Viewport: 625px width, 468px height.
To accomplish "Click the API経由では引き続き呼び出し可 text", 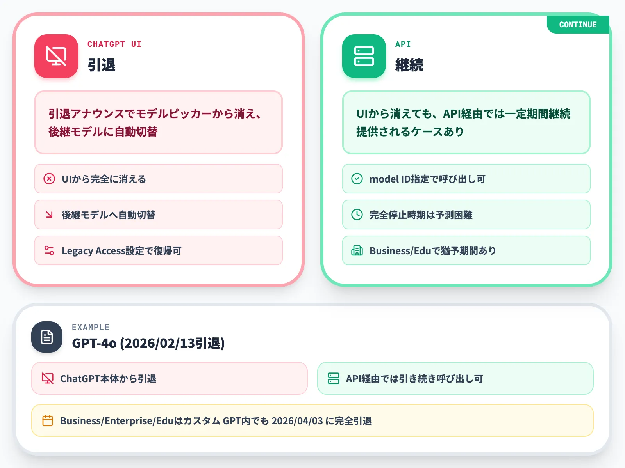I will (414, 379).
